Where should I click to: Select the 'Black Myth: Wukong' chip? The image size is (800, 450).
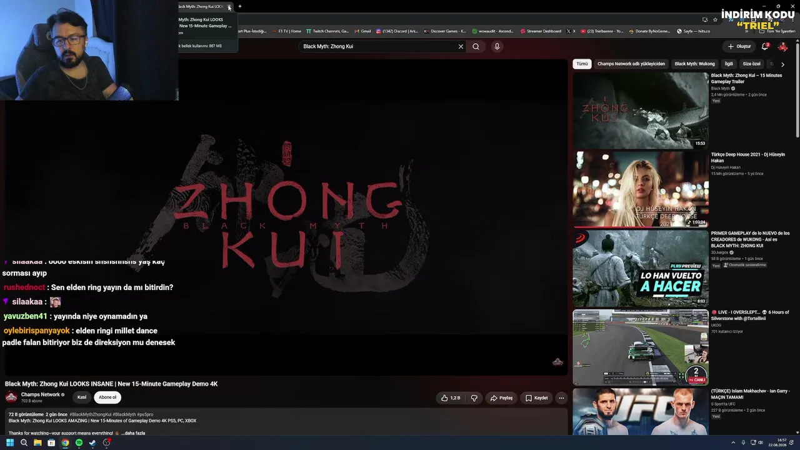pos(694,64)
